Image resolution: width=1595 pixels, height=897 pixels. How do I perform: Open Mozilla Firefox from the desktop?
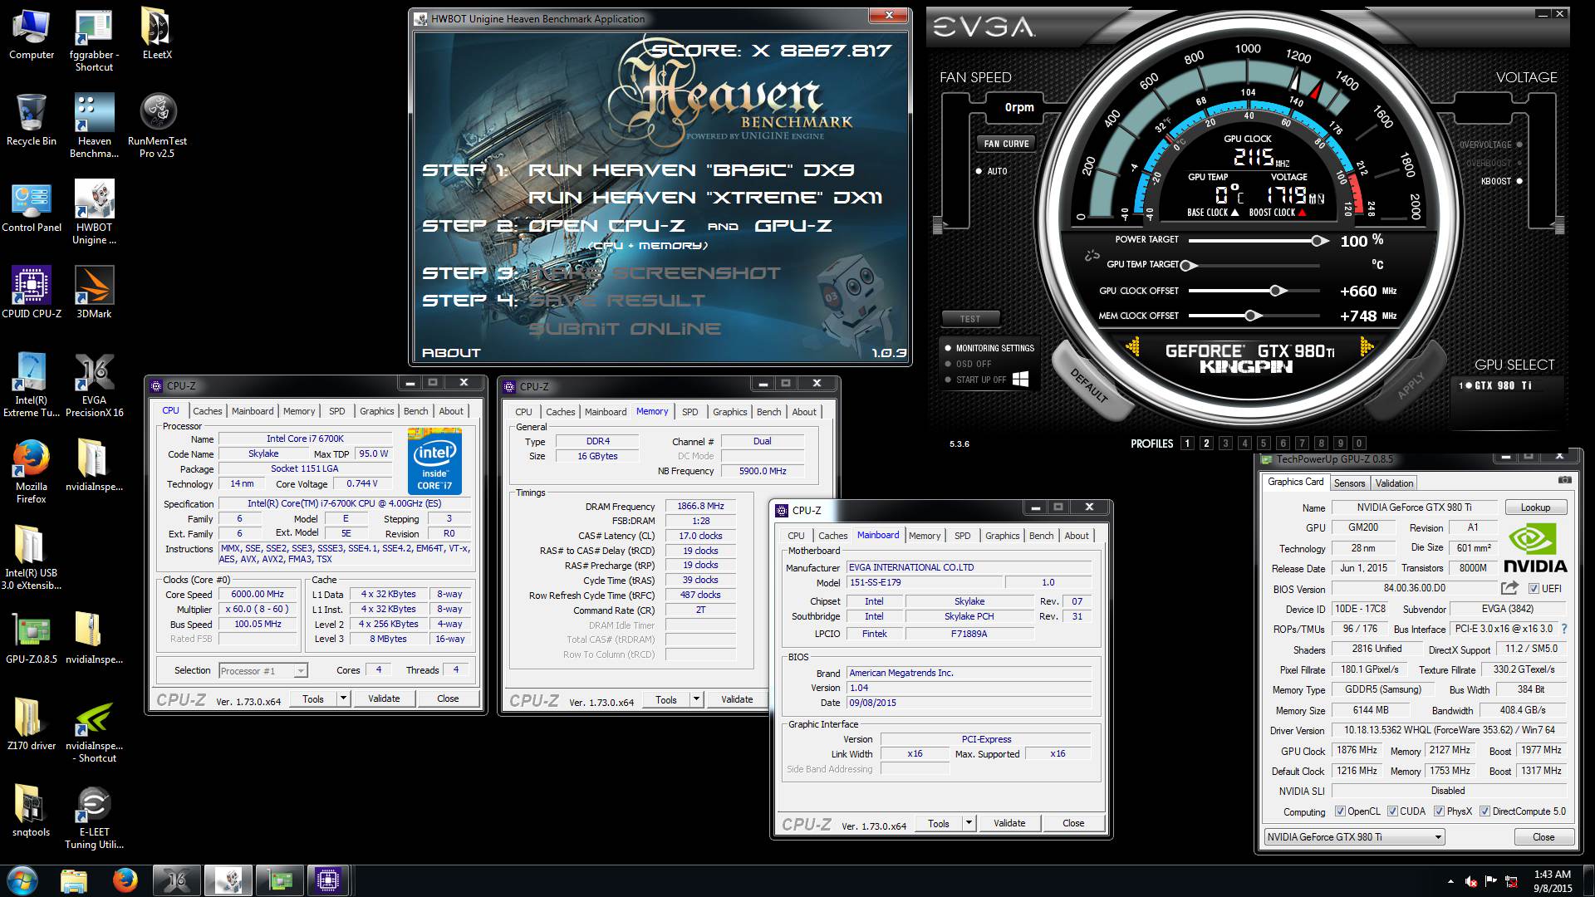point(32,471)
